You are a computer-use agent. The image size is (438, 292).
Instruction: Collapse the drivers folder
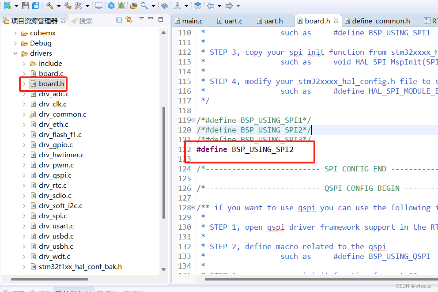tap(15, 53)
